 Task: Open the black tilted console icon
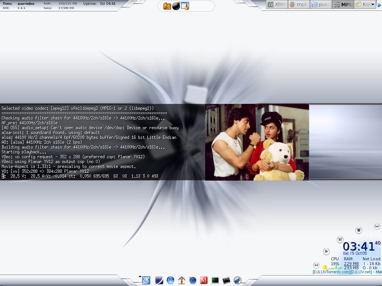click(x=226, y=280)
